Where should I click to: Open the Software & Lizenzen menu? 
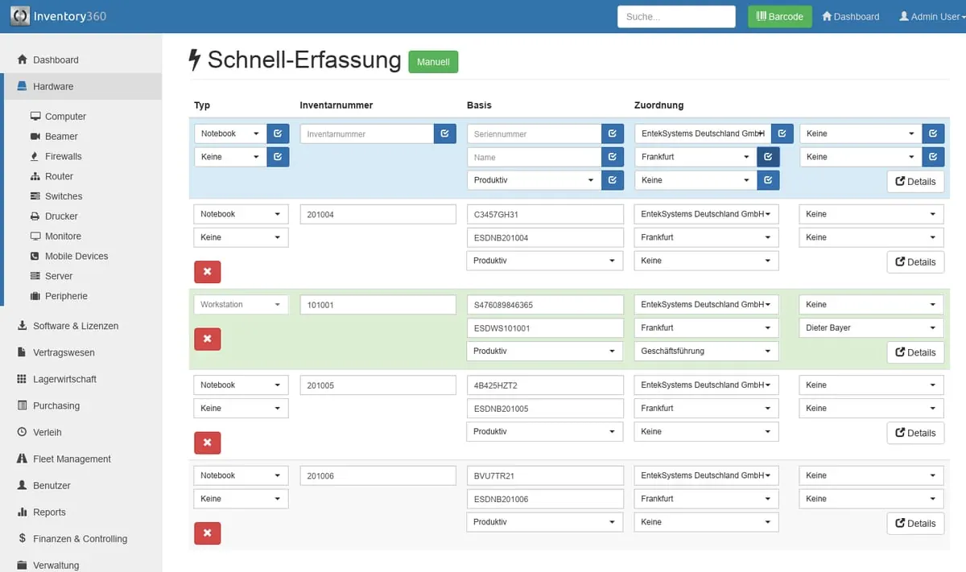[75, 326]
